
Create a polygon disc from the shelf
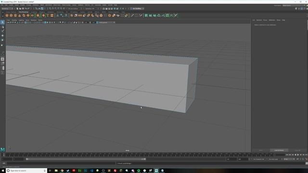click(32, 15)
